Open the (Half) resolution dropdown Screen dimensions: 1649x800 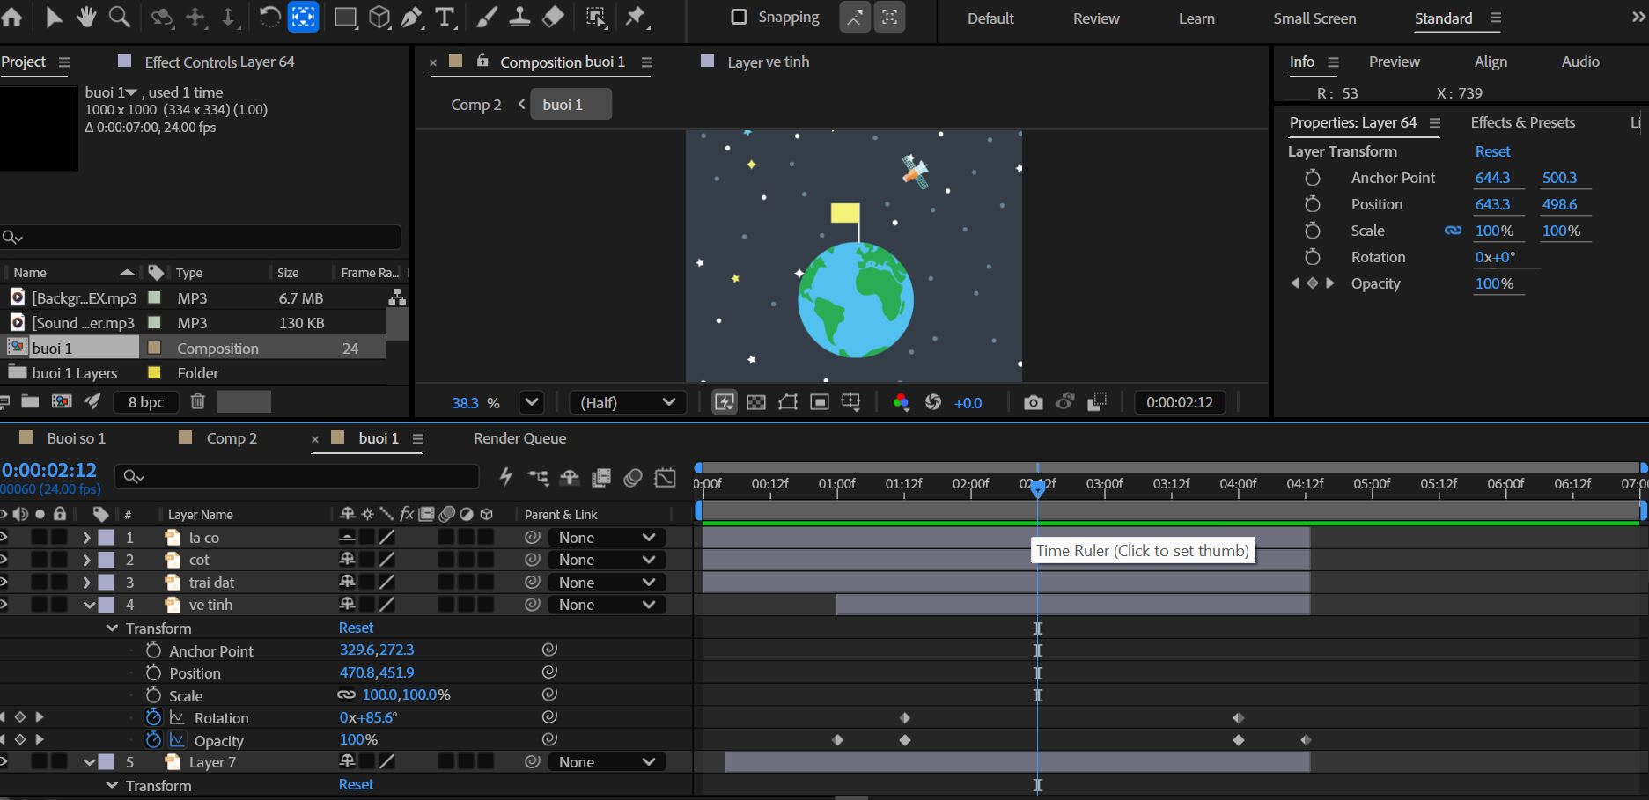[627, 402]
